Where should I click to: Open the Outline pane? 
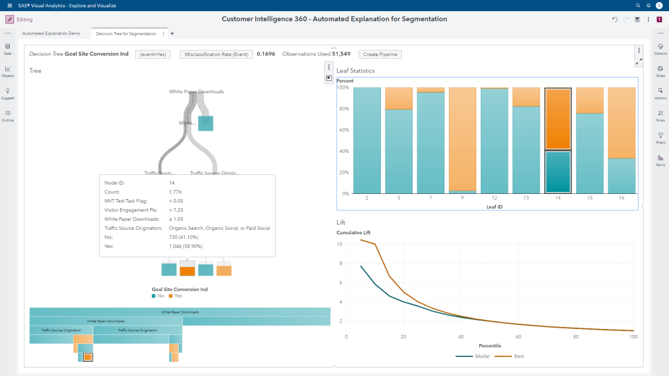tap(7, 116)
